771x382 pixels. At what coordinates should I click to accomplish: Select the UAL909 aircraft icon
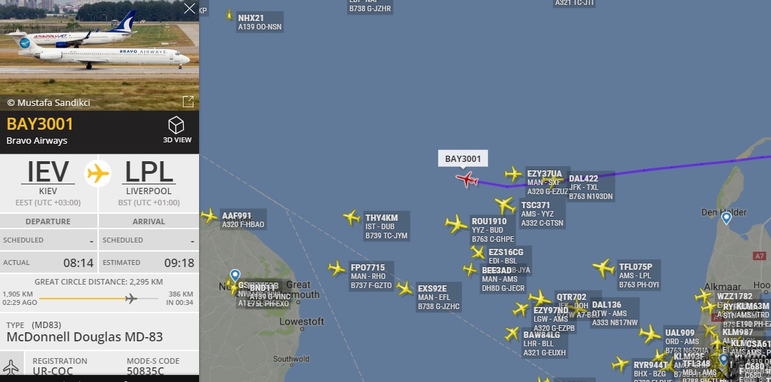[x=650, y=334]
